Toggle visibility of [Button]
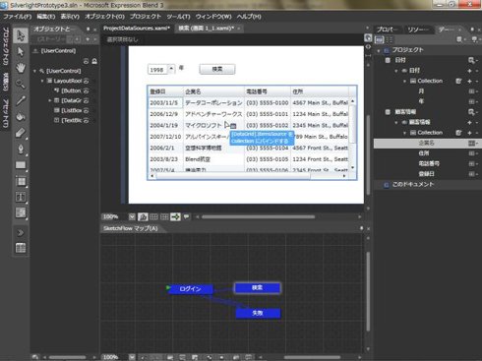 pos(87,90)
